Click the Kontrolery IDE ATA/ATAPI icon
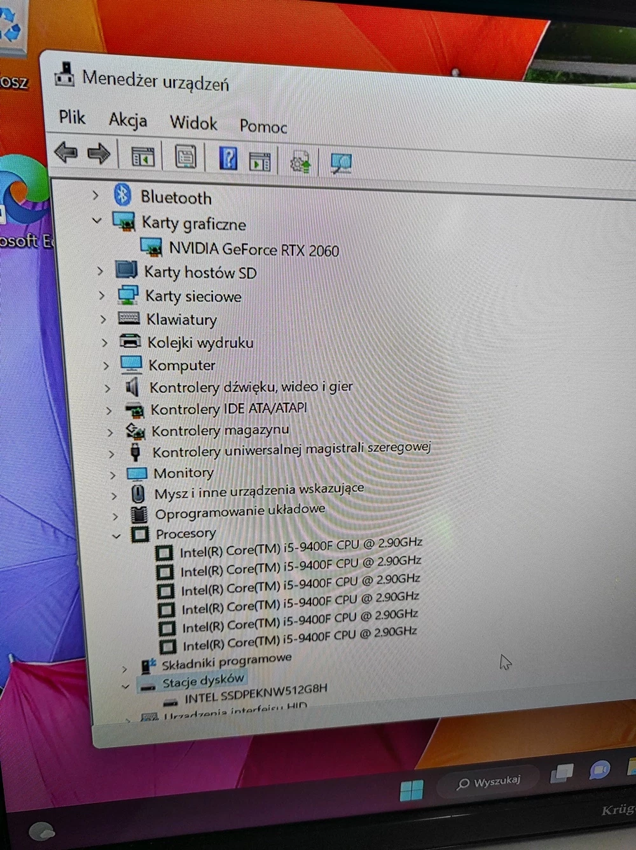 (134, 409)
